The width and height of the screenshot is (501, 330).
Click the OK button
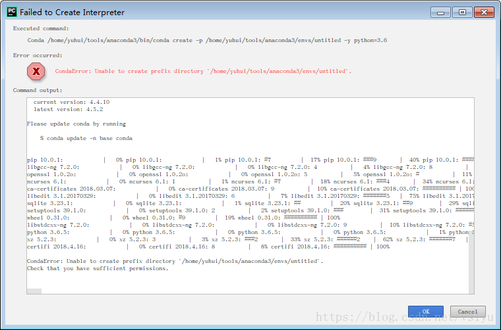[426, 312]
